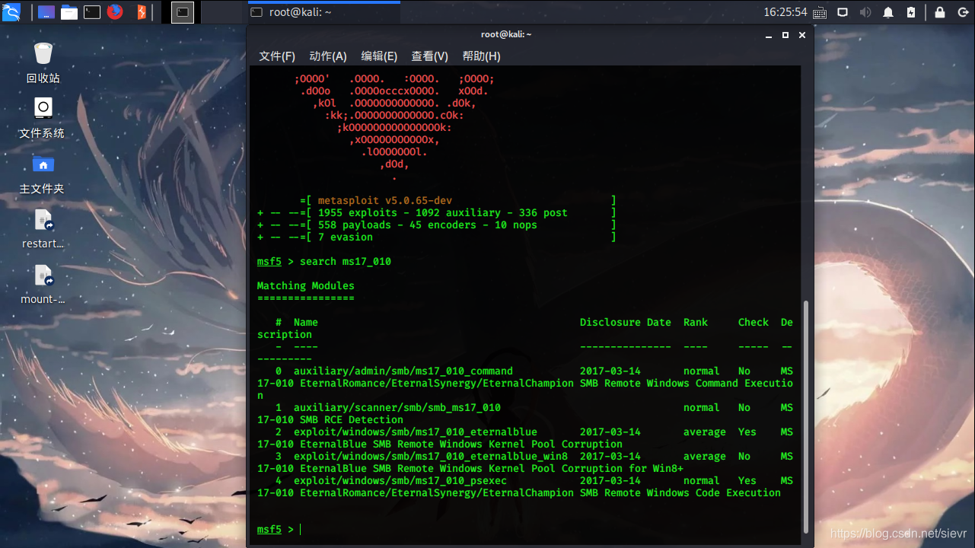Maximize the root@kali terminal window
The height and width of the screenshot is (548, 975).
pyautogui.click(x=785, y=35)
